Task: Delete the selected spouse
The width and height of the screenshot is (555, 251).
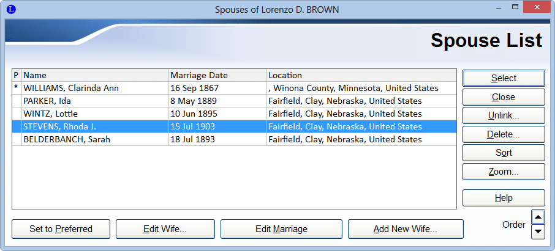Action: pyautogui.click(x=503, y=134)
